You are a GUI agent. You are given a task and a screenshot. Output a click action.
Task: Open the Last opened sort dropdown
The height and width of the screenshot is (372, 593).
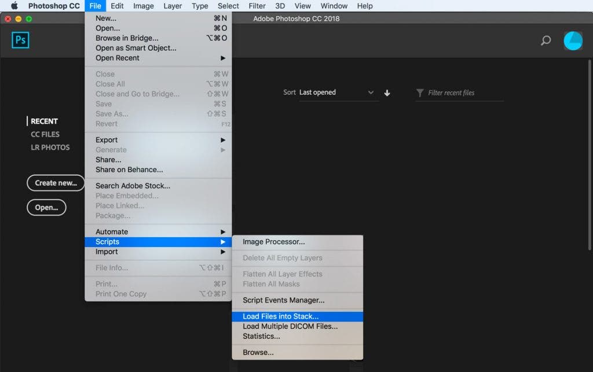pos(336,93)
